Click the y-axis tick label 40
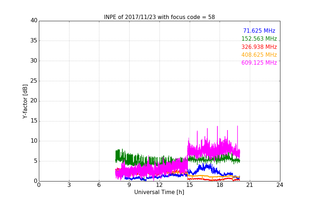This screenshot has width=311, height=207. pos(34,20)
